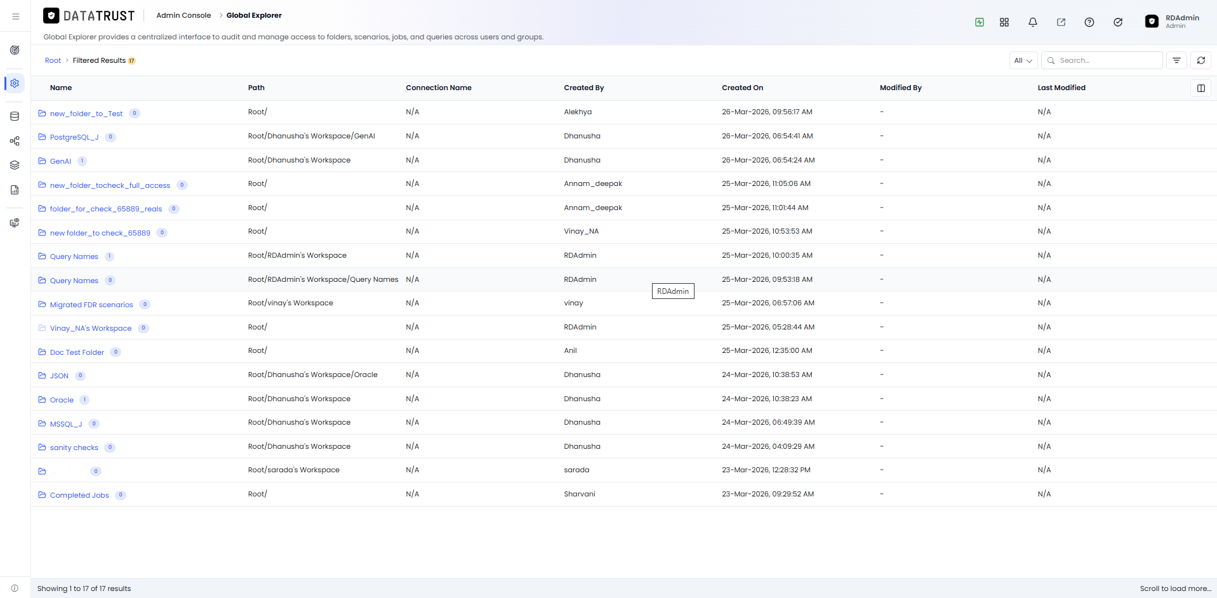Open the new_folder_tocheck_full_access folder
This screenshot has height=598, width=1217.
pyautogui.click(x=110, y=185)
